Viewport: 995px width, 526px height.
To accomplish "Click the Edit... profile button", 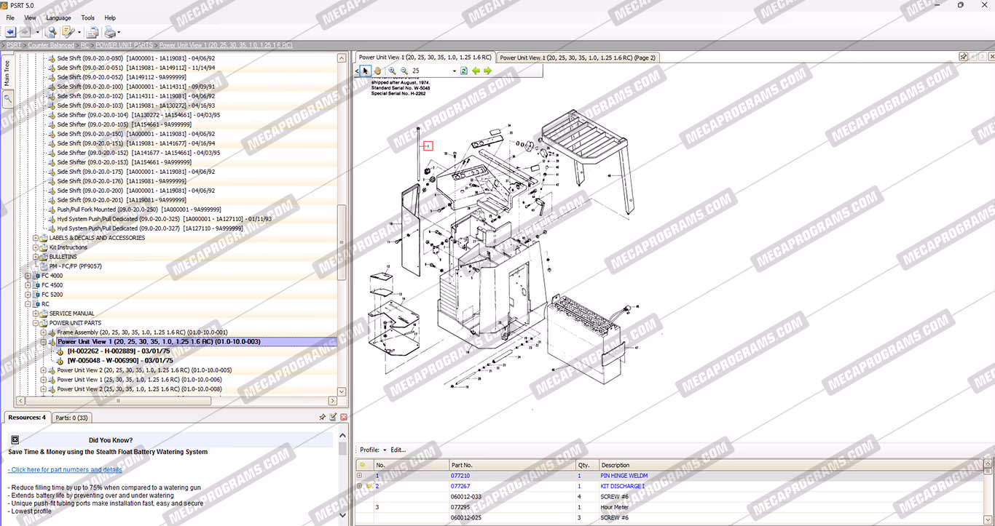I will point(398,450).
